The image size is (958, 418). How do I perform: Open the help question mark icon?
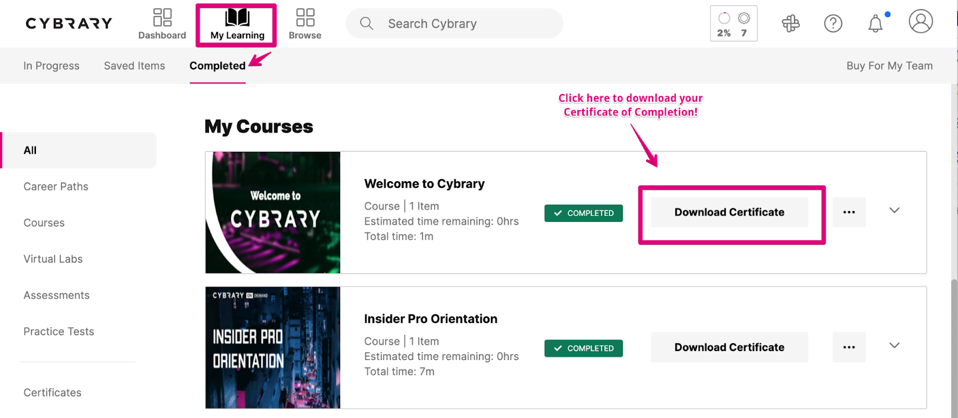coord(833,23)
